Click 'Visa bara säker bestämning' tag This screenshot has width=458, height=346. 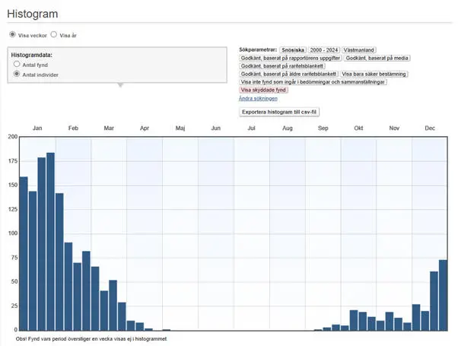pos(374,74)
